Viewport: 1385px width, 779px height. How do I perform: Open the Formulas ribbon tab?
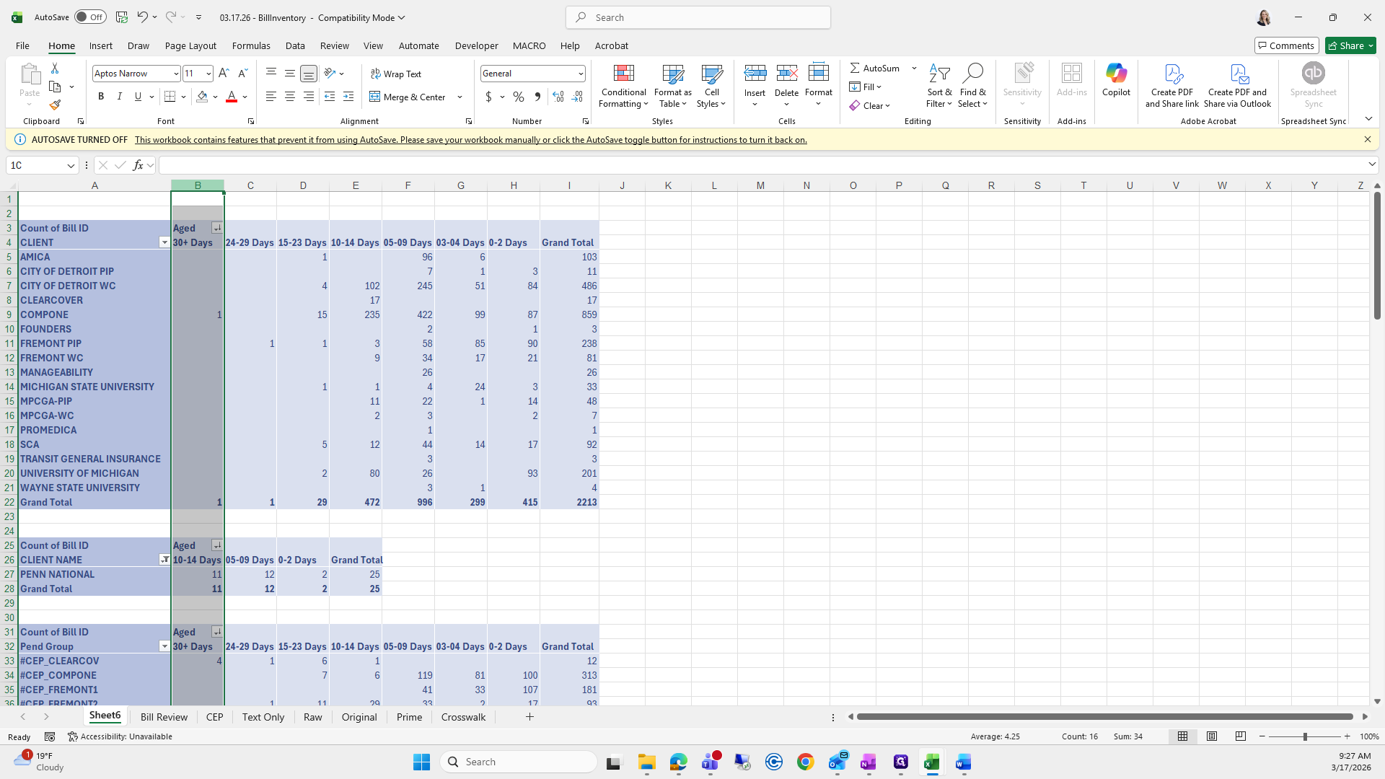(x=251, y=45)
